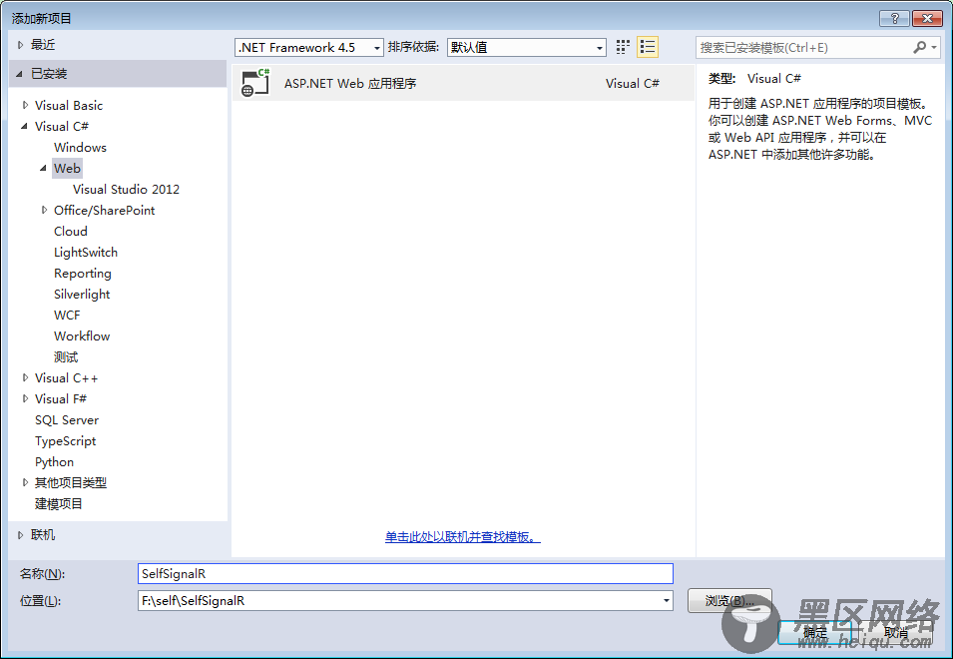
Task: Expand the 联机 section
Action: pyautogui.click(x=20, y=535)
